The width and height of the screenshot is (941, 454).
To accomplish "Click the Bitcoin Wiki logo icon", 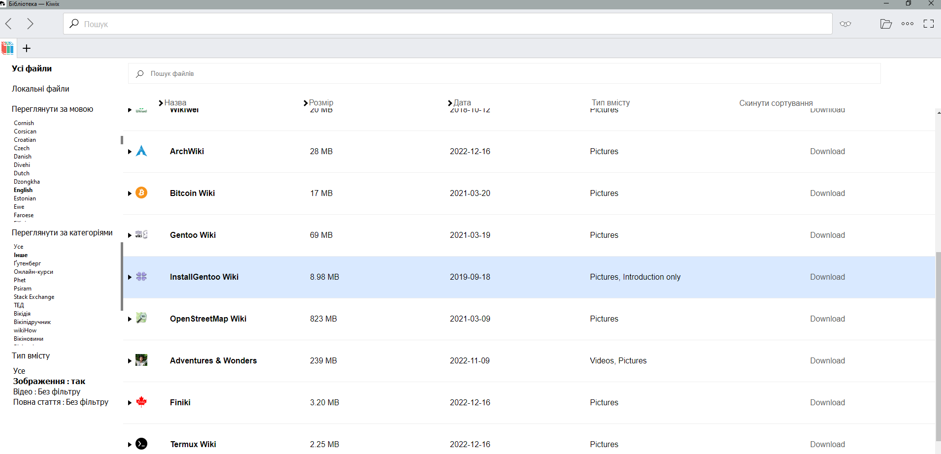I will coord(141,193).
